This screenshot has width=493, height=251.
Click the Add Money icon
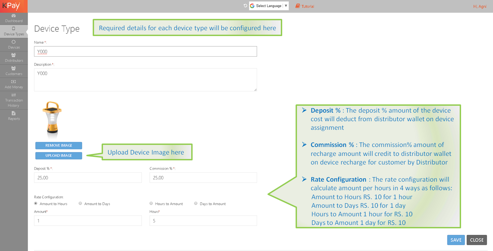point(14,82)
